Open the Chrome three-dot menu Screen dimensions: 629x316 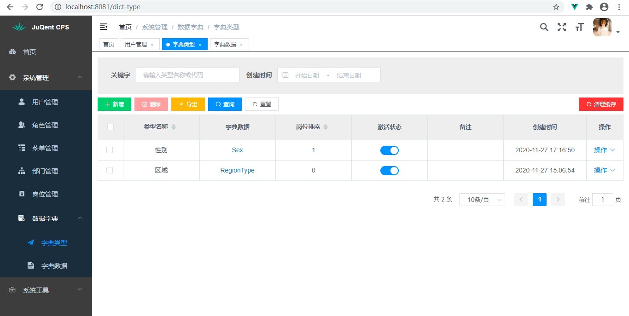(619, 7)
